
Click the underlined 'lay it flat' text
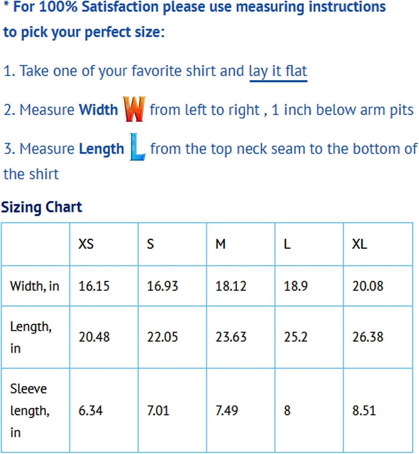278,71
